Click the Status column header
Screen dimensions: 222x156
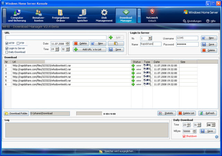coord(137,62)
